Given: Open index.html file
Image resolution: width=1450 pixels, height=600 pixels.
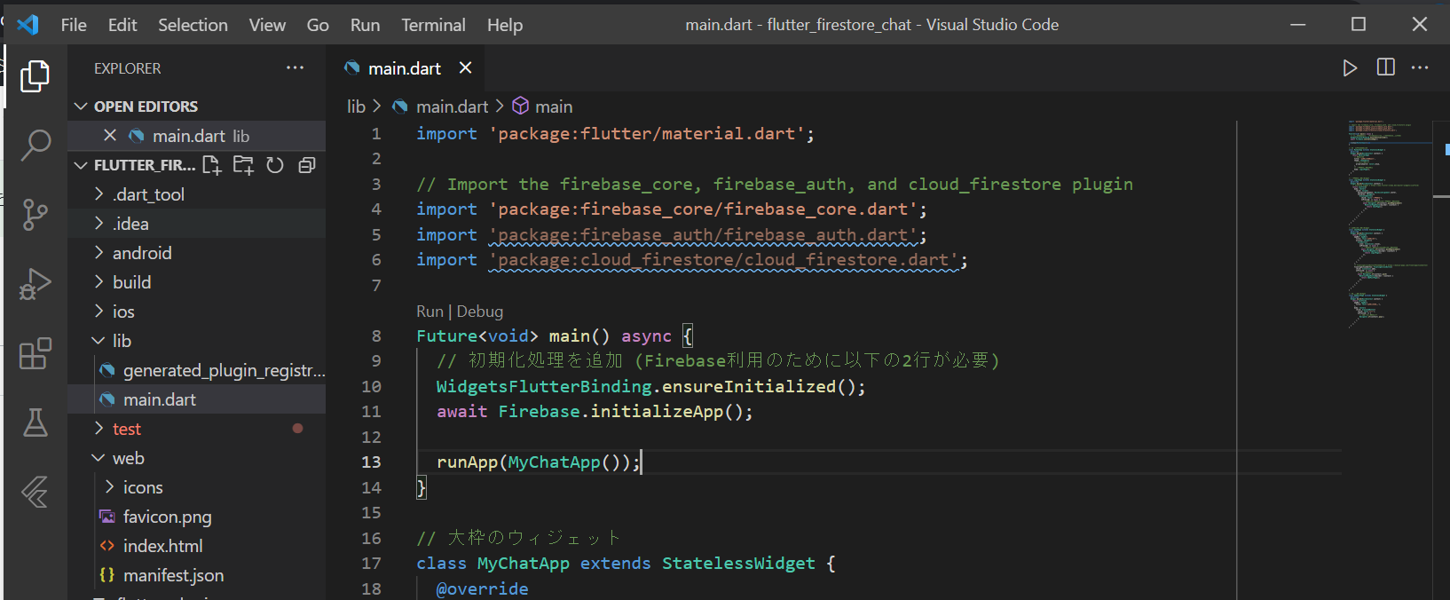Looking at the screenshot, I should 197,546.
